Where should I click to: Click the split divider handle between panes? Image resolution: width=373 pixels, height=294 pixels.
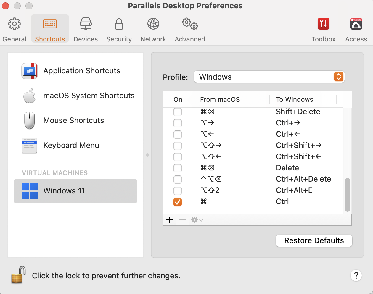point(147,155)
